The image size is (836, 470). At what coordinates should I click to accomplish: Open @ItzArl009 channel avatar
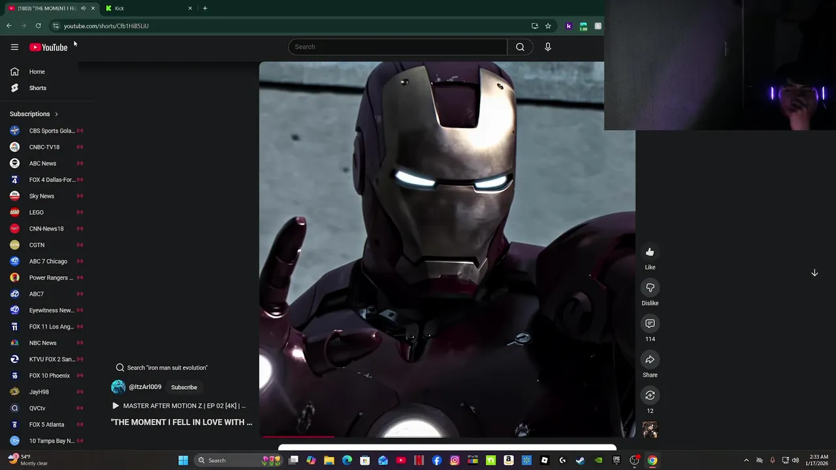tap(118, 387)
